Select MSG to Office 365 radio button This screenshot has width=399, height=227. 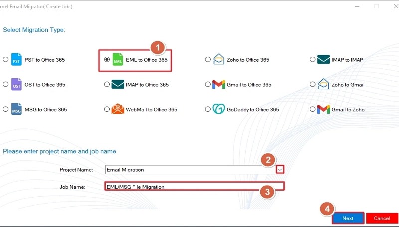pos(5,109)
